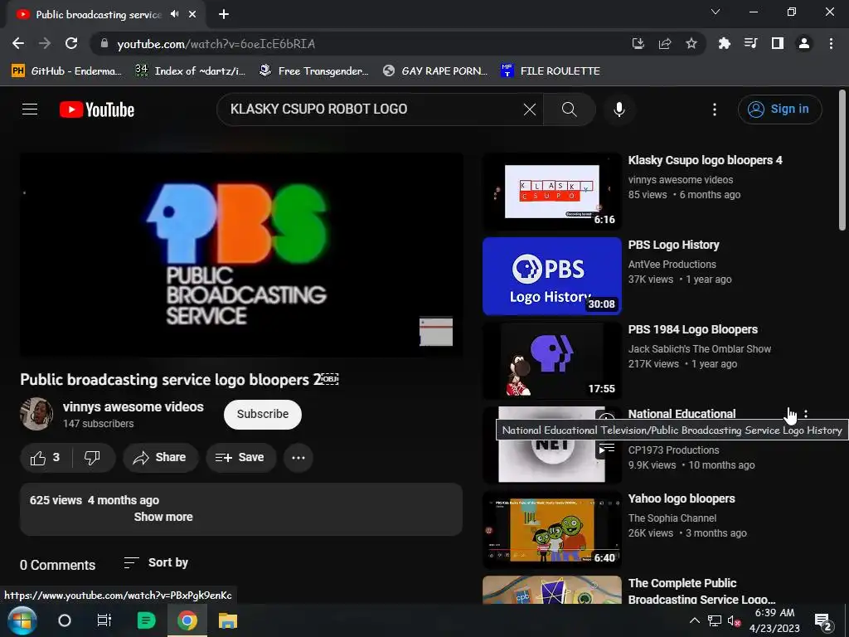849x637 pixels.
Task: Clear the search box with X
Action: pos(530,109)
